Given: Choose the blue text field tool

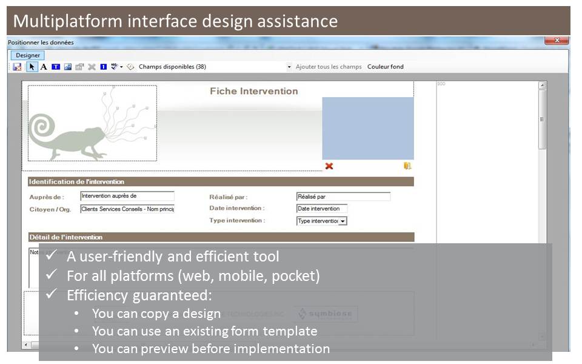Looking at the screenshot, I should pyautogui.click(x=56, y=67).
